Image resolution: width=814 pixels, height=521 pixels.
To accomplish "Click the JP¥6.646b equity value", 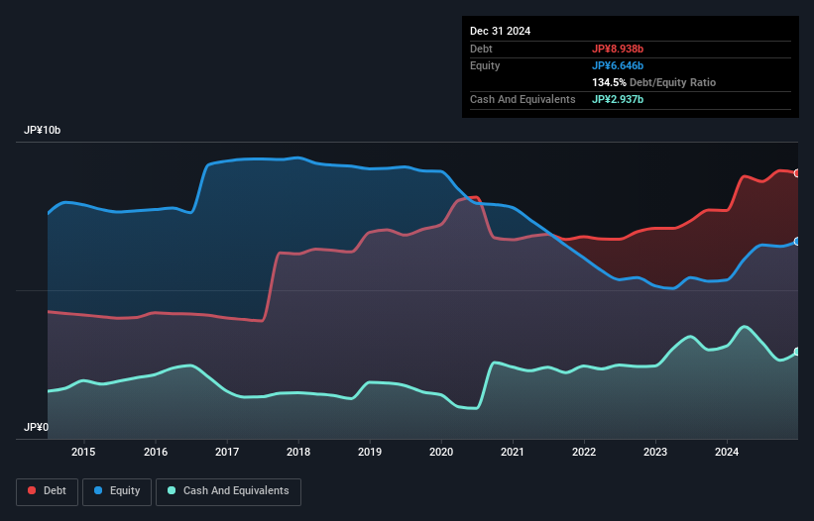I will point(618,65).
